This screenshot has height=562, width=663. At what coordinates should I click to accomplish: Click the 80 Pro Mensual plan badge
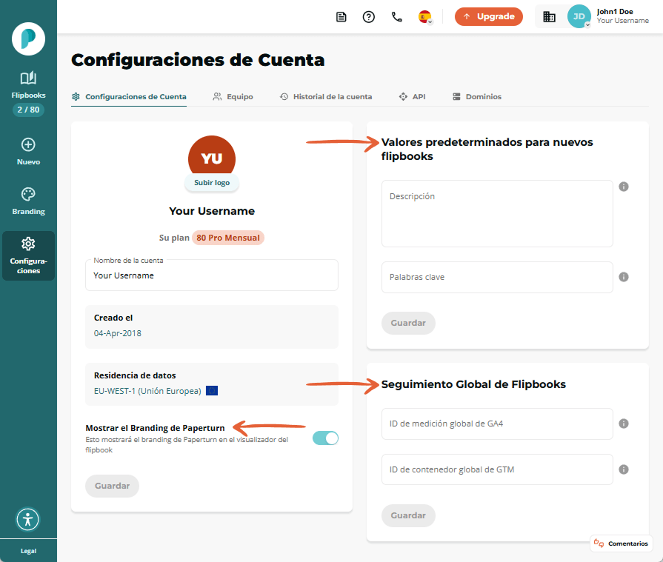[228, 238]
